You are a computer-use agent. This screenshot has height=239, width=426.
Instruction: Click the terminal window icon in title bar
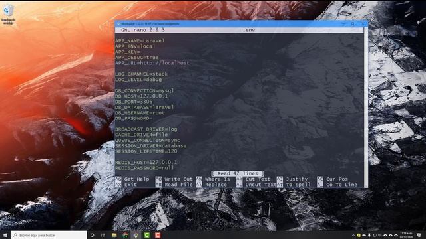118,24
